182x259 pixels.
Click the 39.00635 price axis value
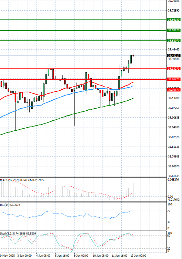pyautogui.click(x=174, y=118)
